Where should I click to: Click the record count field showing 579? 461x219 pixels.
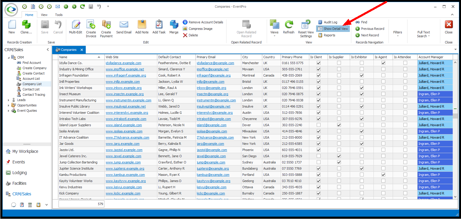(x=81, y=204)
